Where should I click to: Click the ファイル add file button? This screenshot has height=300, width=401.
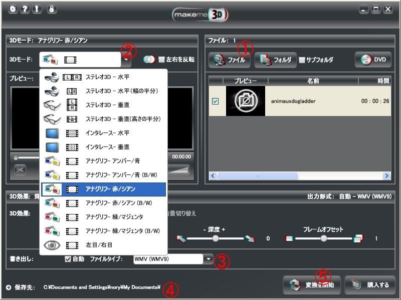click(x=230, y=59)
